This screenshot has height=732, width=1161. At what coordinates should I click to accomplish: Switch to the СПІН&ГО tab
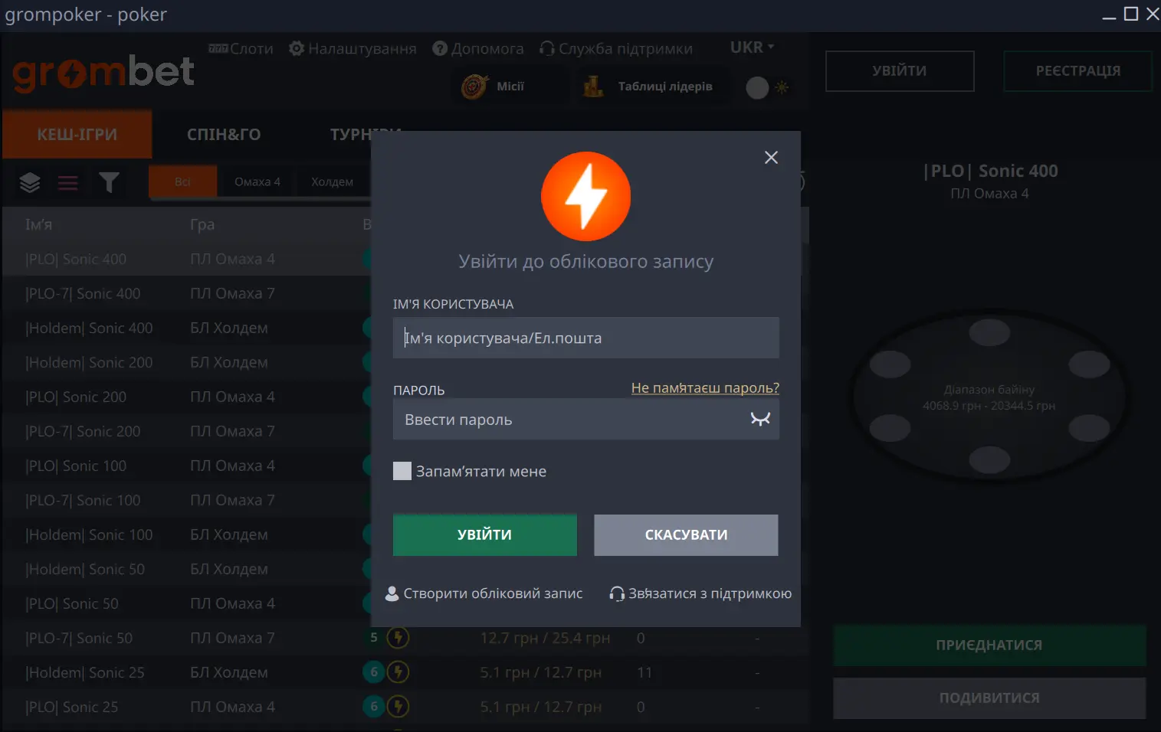coord(224,135)
